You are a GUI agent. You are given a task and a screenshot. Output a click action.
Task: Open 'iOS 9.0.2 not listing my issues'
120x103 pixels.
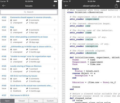pyautogui.click(x=24, y=76)
